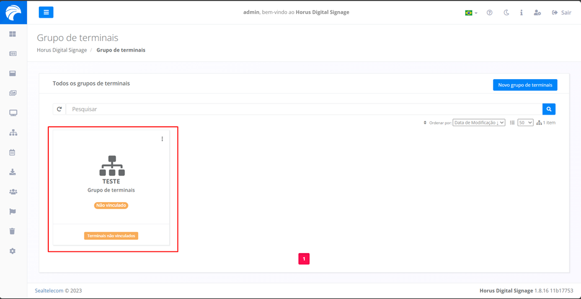Toggle the sidebar with the hamburger button
Screen dimensions: 581x299
tap(46, 12)
